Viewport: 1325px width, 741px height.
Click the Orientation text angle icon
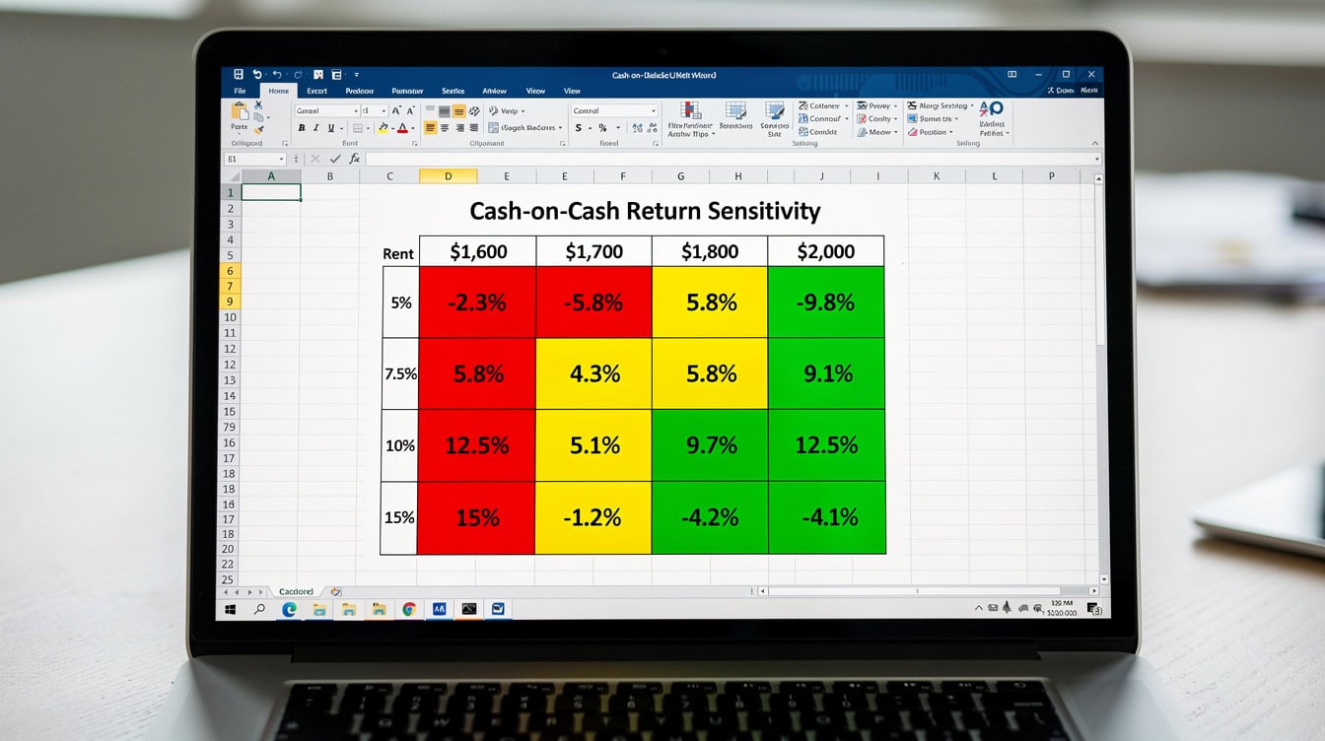point(474,111)
